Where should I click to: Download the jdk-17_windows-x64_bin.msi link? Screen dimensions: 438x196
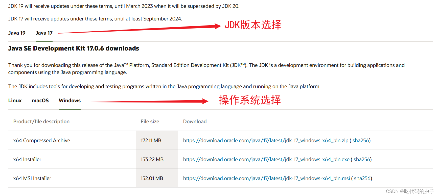pos(266,178)
